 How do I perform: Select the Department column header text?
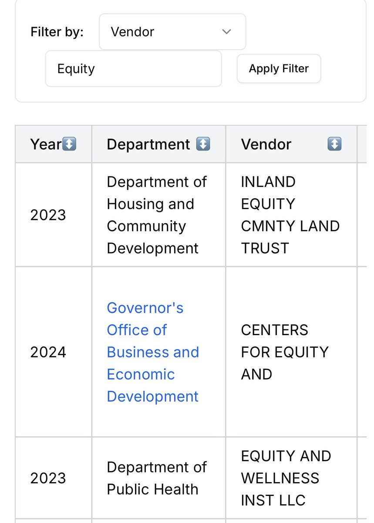pos(148,144)
